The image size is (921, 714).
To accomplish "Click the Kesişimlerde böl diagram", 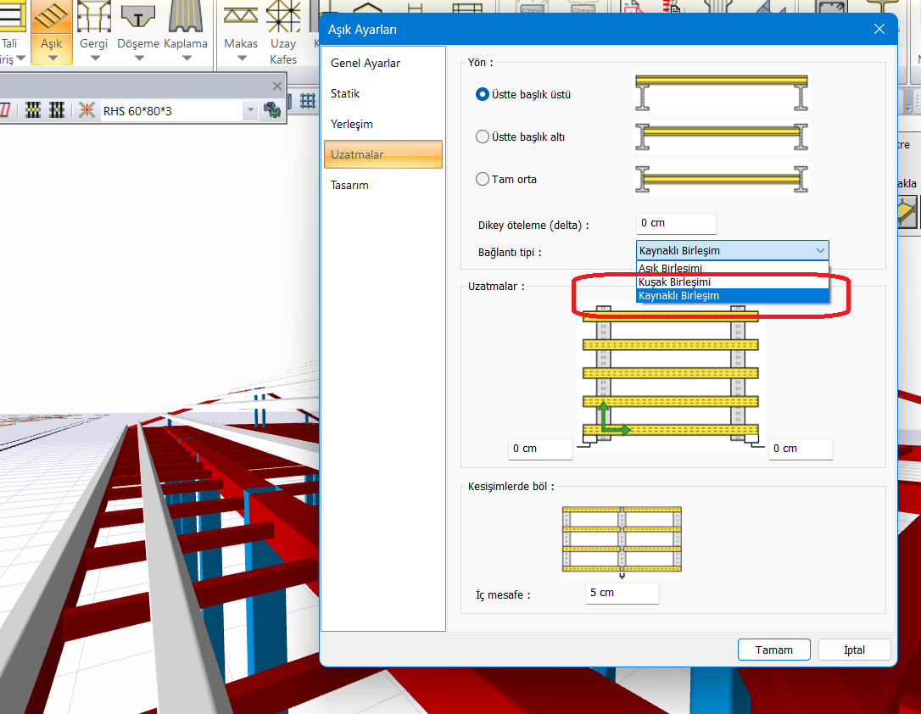I will pyautogui.click(x=622, y=541).
